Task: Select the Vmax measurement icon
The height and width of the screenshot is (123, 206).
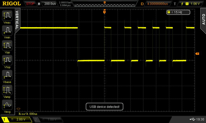Action: coord(7,16)
